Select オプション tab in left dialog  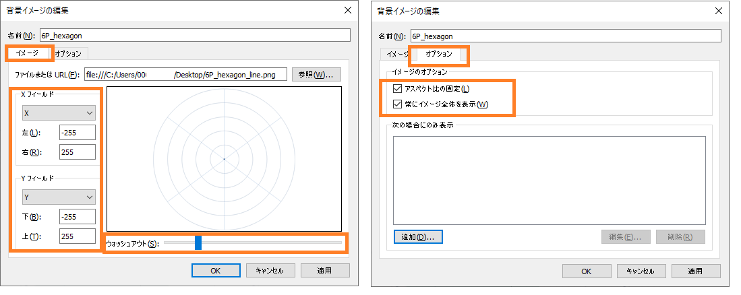pos(68,53)
